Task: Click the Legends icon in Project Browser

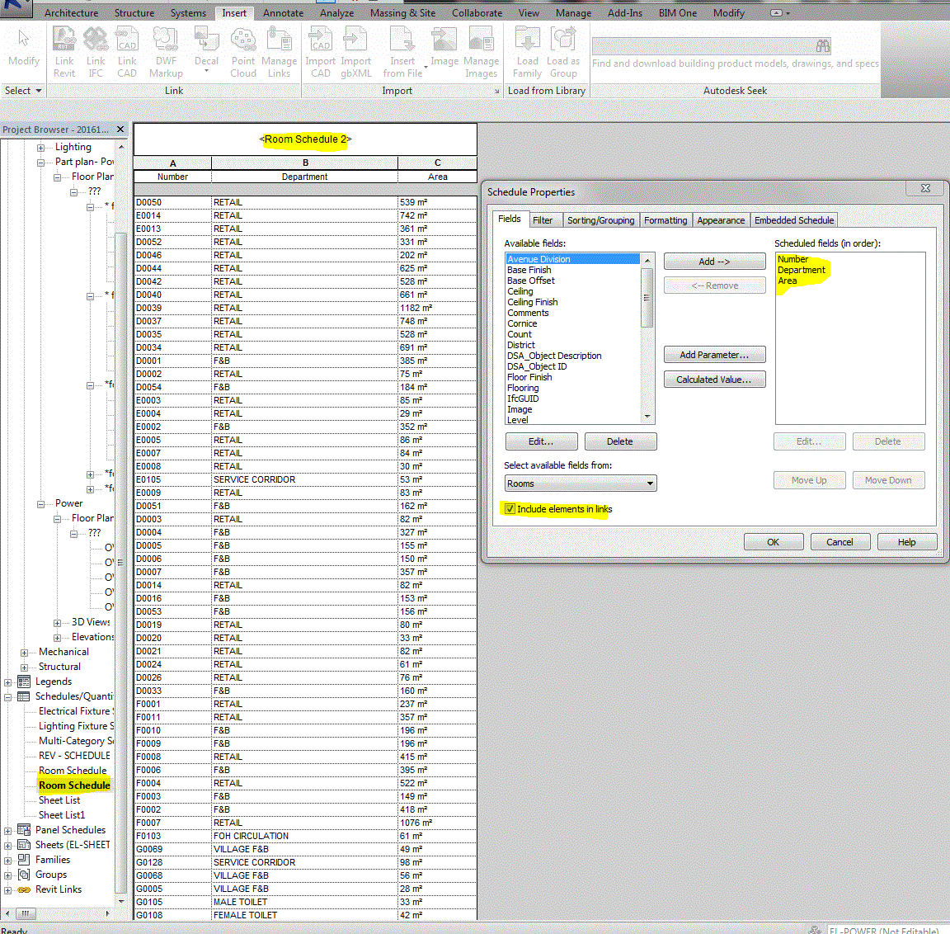Action: point(24,682)
